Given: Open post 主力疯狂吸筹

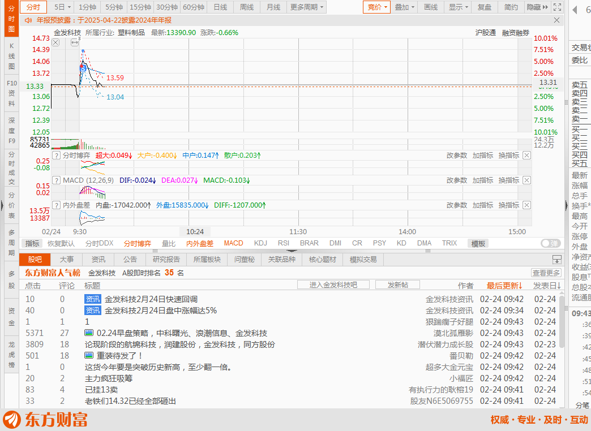Looking at the screenshot, I should [109, 378].
